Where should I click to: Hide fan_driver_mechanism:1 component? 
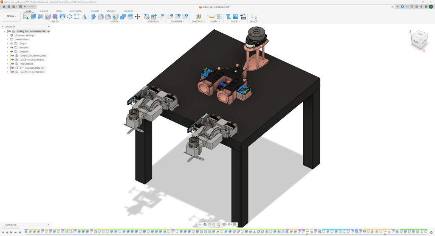pyautogui.click(x=12, y=60)
